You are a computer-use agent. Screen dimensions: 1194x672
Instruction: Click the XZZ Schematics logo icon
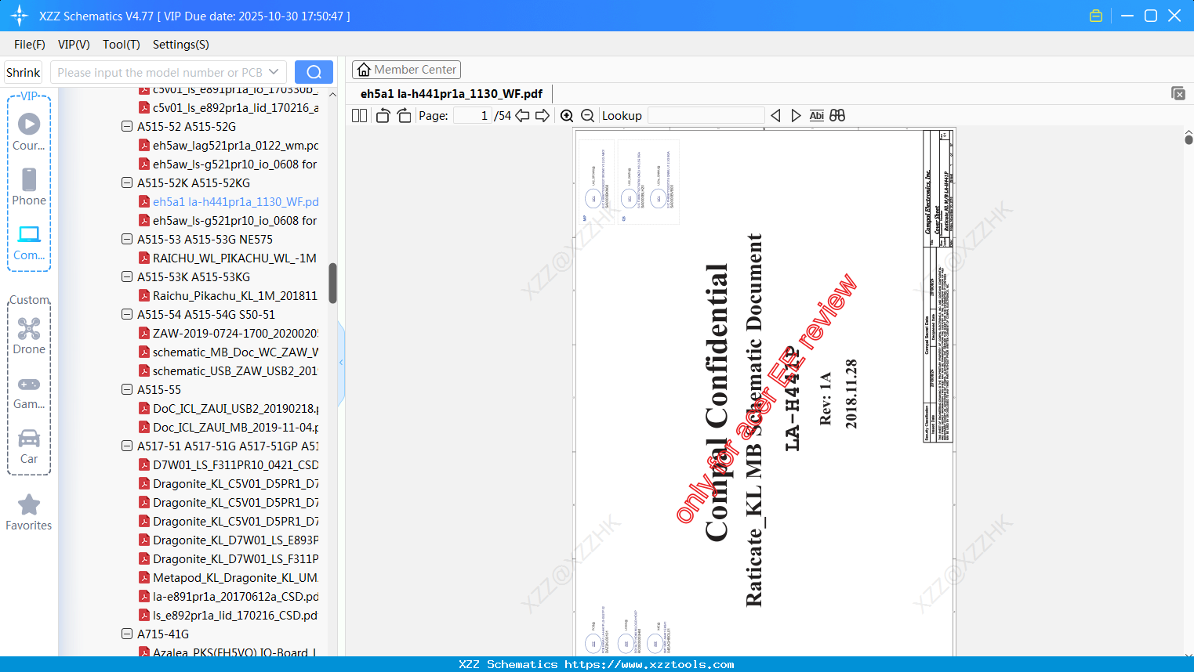[x=20, y=16]
